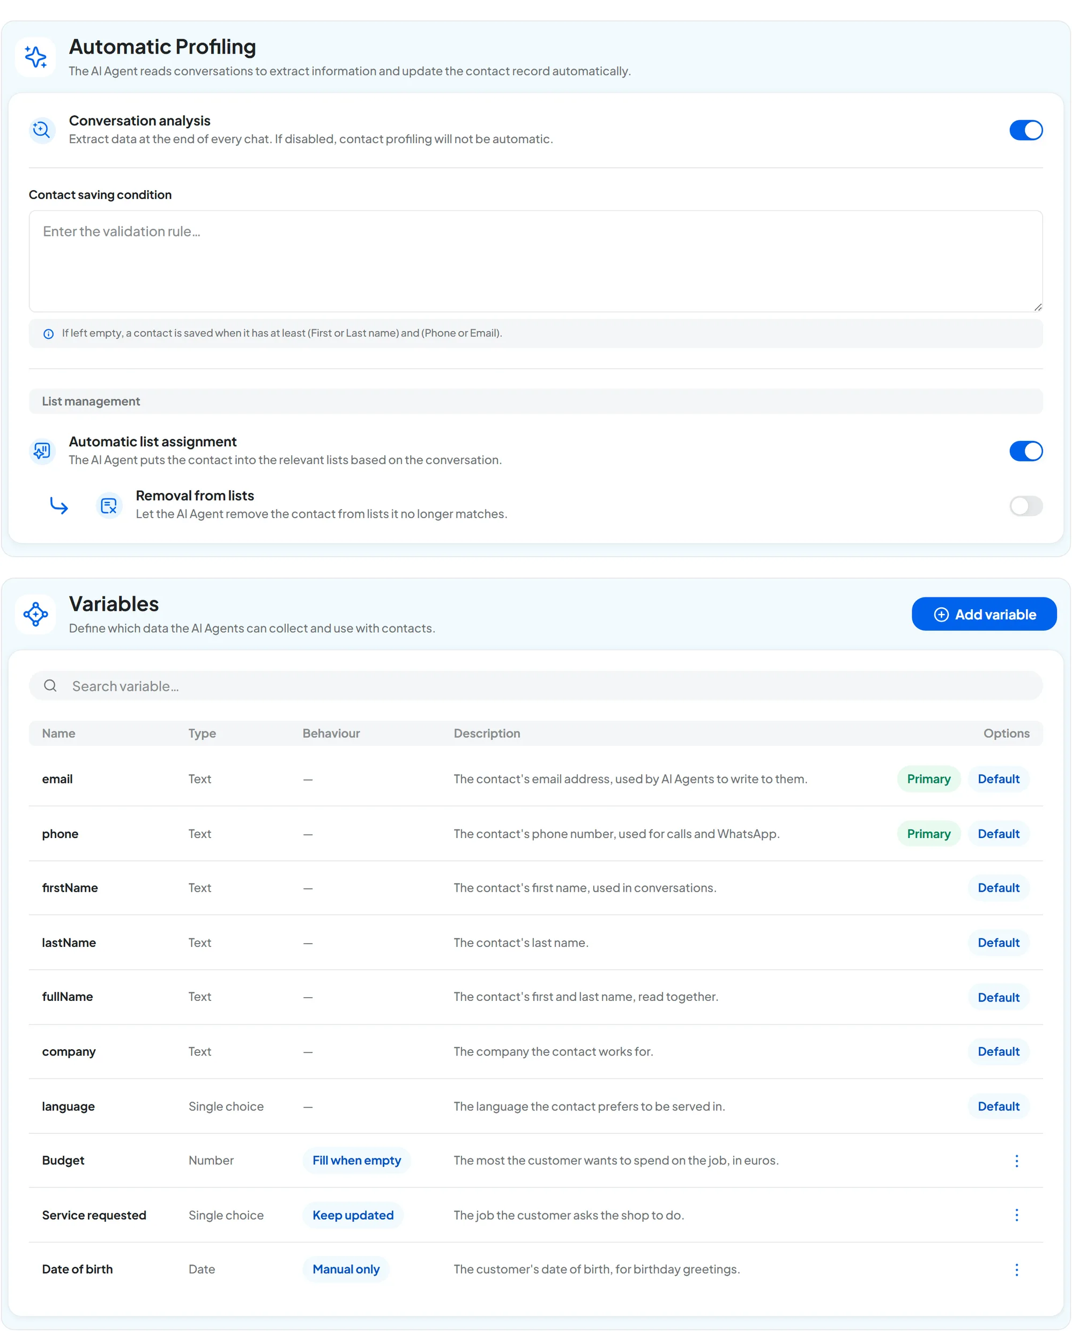This screenshot has width=1072, height=1331.
Task: Select the fullName variable name
Action: 68,997
